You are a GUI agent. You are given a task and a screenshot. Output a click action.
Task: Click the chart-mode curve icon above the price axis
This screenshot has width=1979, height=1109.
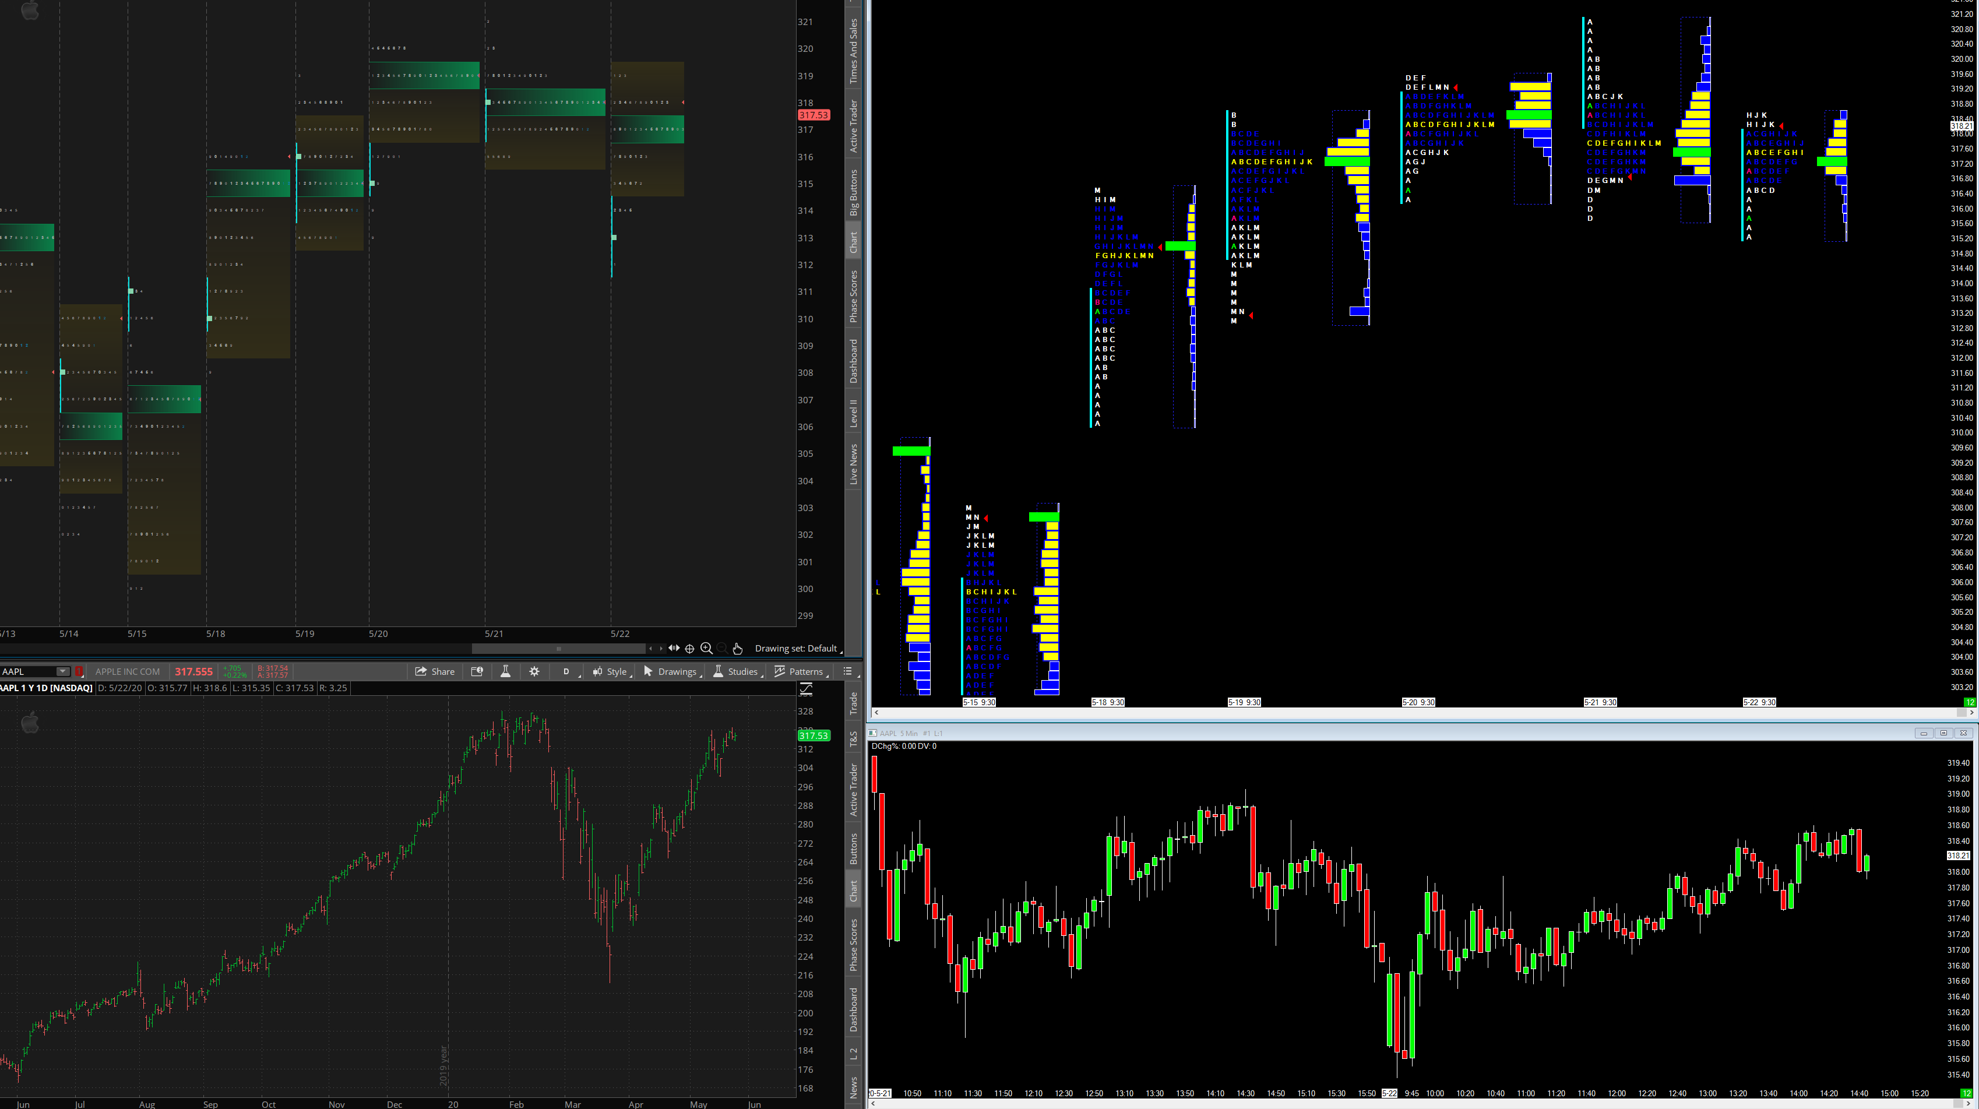[806, 689]
